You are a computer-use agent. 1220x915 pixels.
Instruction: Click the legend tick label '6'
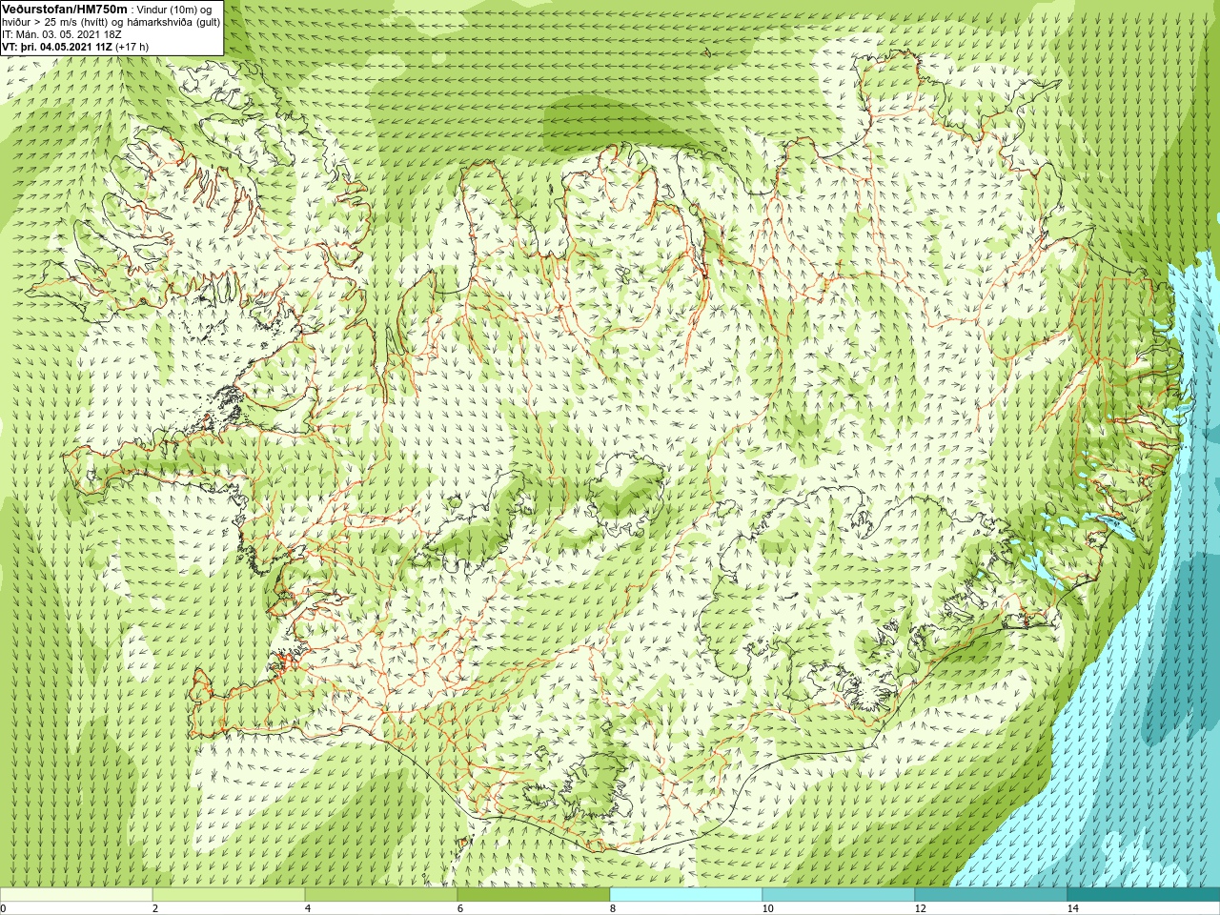coord(460,908)
